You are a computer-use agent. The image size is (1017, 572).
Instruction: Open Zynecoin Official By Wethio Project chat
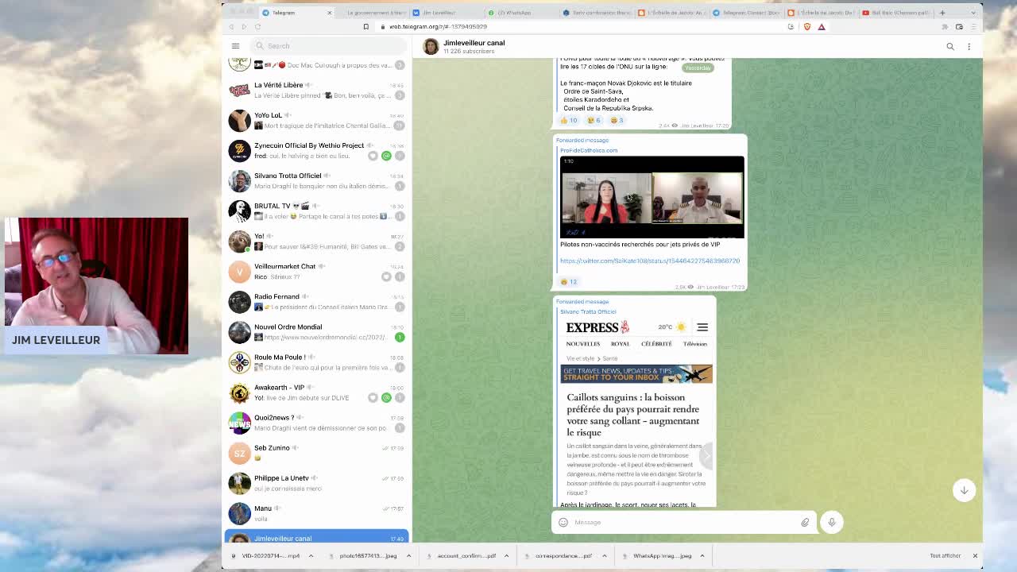317,150
